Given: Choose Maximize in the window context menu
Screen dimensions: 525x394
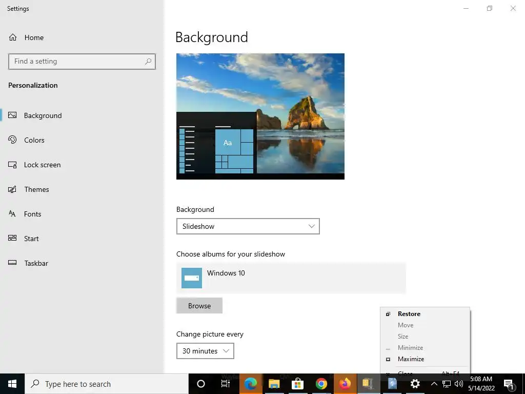Looking at the screenshot, I should pos(425,359).
